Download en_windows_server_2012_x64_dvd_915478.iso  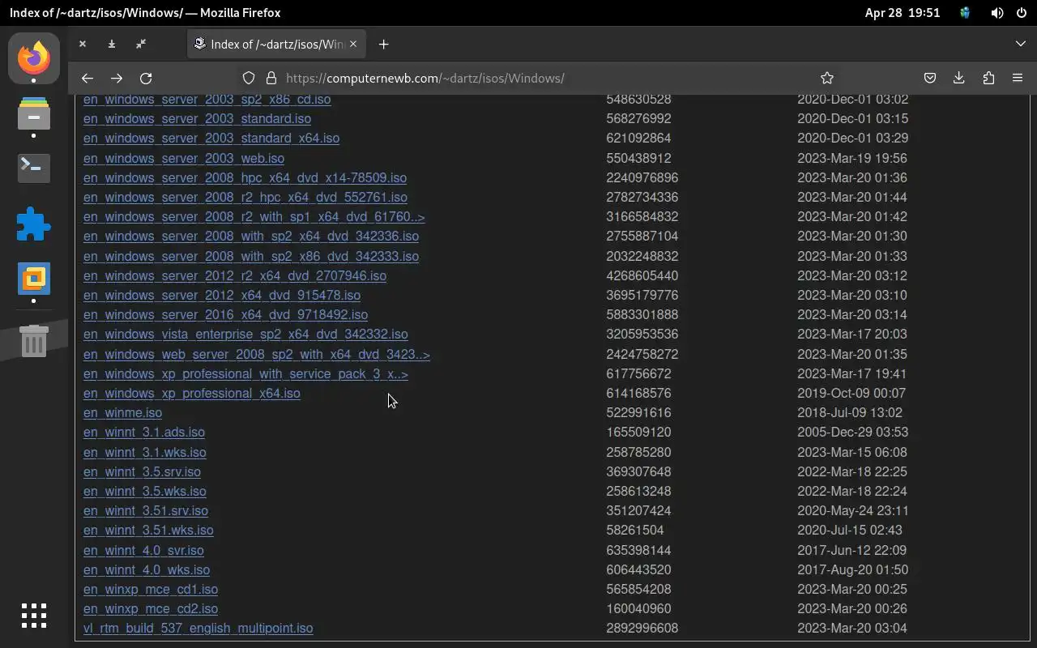point(222,295)
